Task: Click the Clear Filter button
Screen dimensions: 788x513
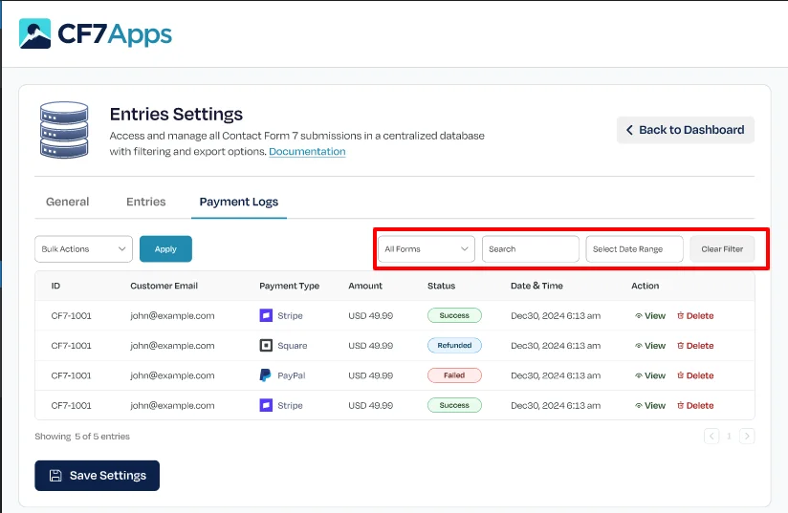Action: pos(722,249)
